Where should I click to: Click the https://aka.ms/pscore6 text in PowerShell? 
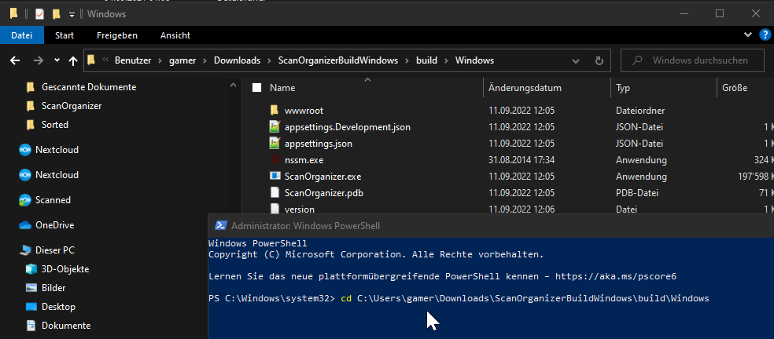pyautogui.click(x=616, y=276)
